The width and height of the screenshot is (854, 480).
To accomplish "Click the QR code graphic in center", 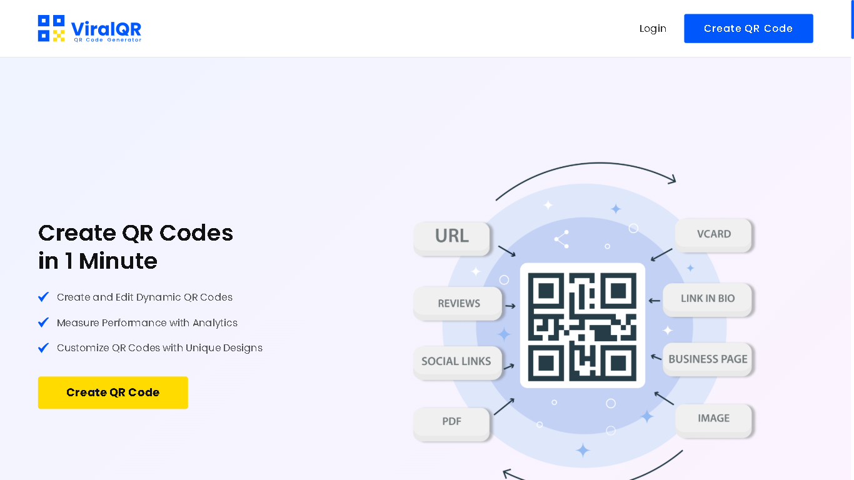I will point(583,326).
